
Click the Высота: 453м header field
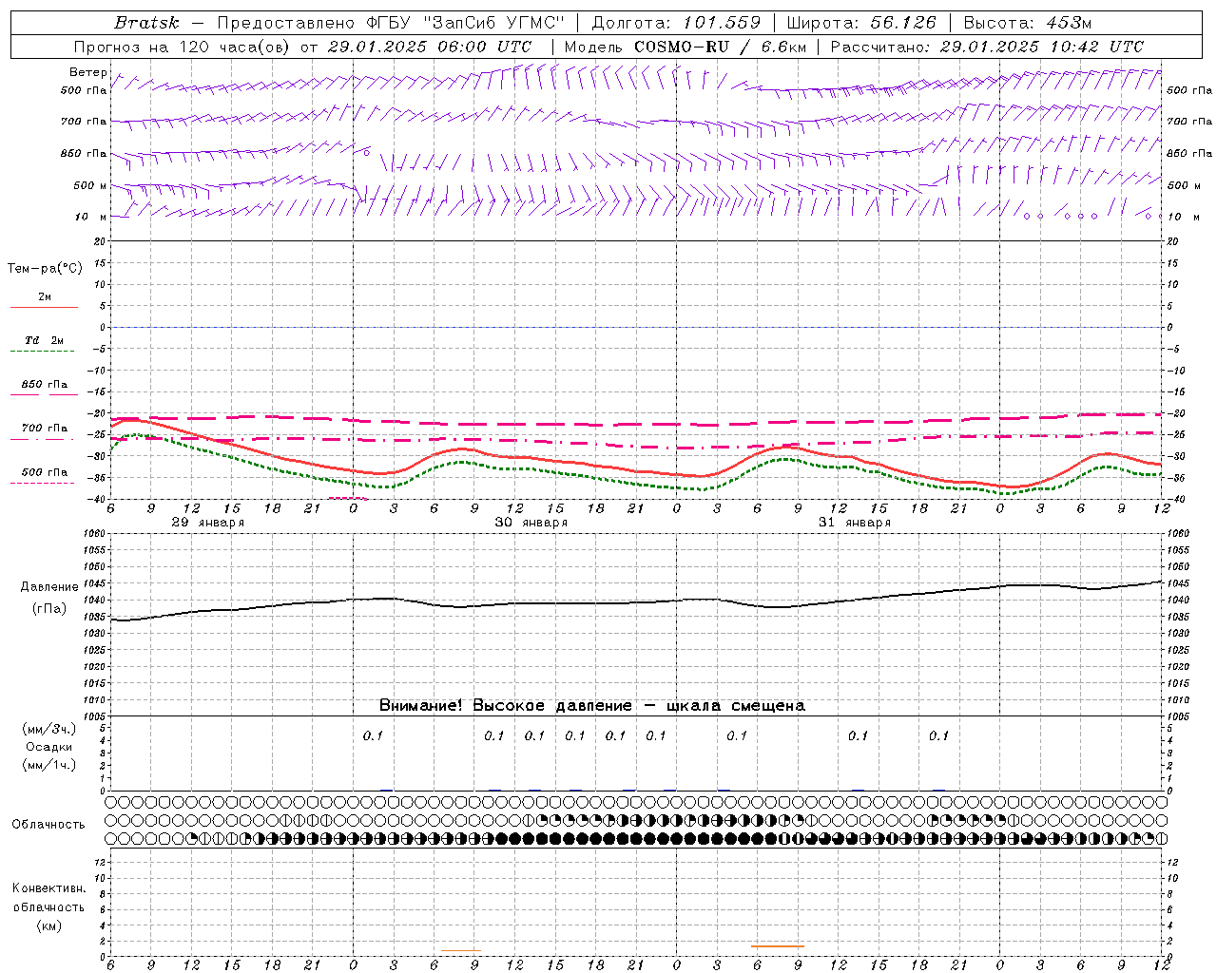point(1028,22)
